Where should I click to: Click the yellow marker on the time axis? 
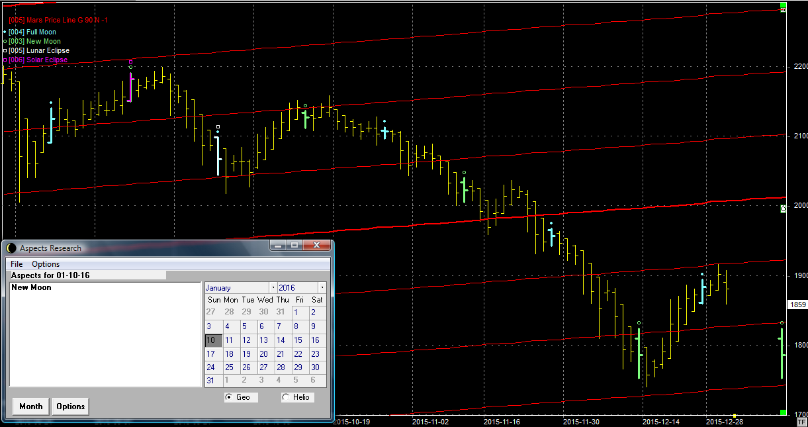[735, 416]
